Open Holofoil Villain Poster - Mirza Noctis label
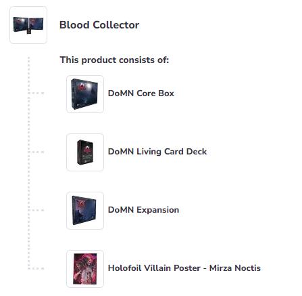 [184, 268]
